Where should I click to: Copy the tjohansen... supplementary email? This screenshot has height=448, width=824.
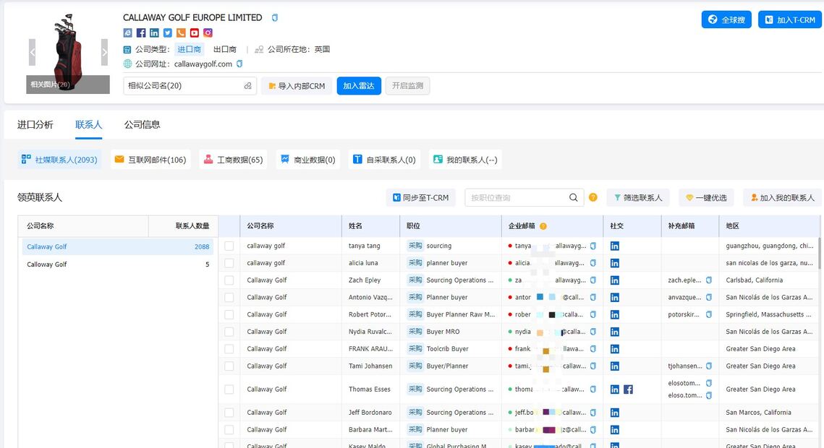pyautogui.click(x=709, y=366)
